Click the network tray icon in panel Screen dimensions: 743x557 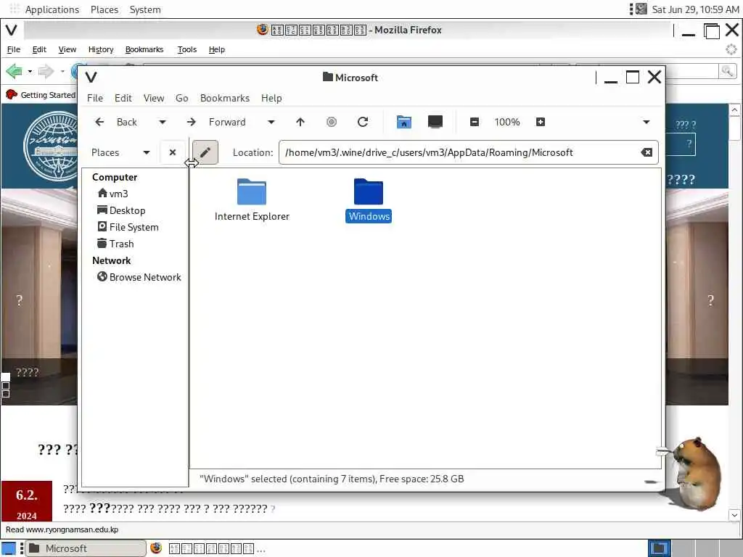tap(641, 9)
